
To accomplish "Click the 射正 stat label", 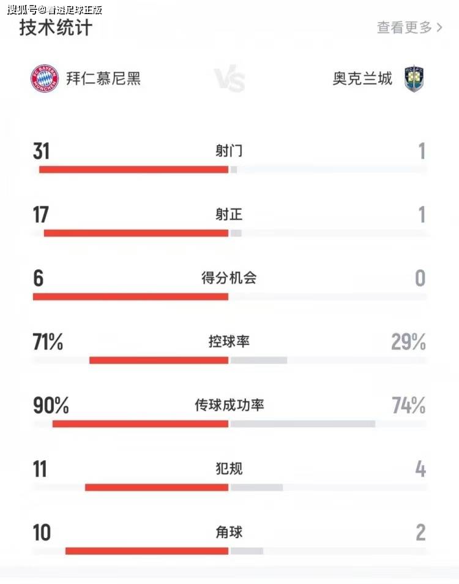I will point(229,214).
